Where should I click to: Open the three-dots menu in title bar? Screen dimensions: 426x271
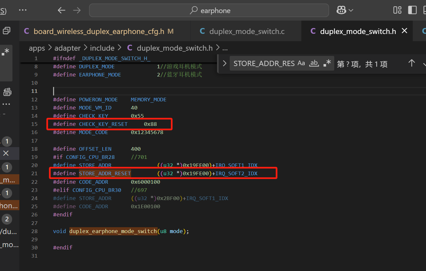[23, 10]
